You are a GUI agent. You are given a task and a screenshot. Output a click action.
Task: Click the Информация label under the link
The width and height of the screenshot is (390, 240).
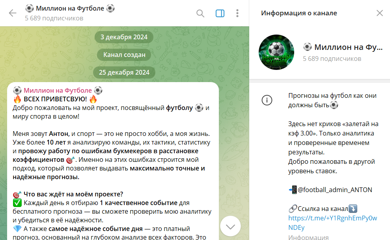point(308,237)
